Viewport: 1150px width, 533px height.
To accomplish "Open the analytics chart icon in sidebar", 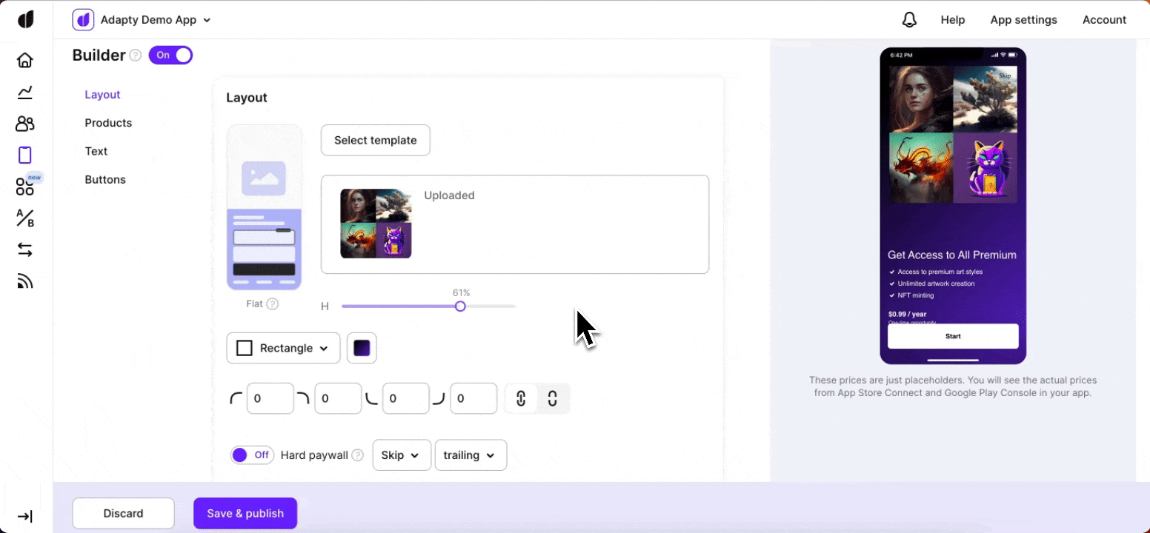I will tap(25, 92).
